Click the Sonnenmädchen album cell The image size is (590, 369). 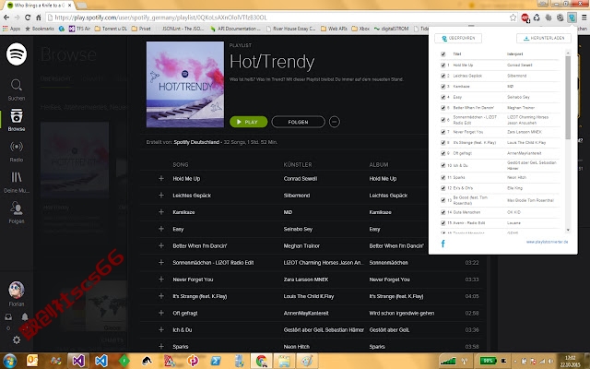point(388,262)
